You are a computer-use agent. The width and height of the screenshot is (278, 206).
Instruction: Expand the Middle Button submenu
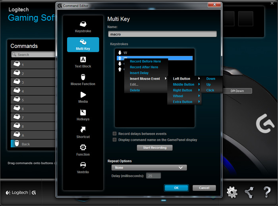(x=184, y=84)
